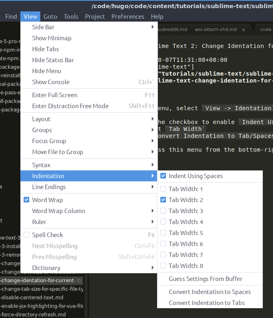Set Tab Width: 4

tap(163, 222)
